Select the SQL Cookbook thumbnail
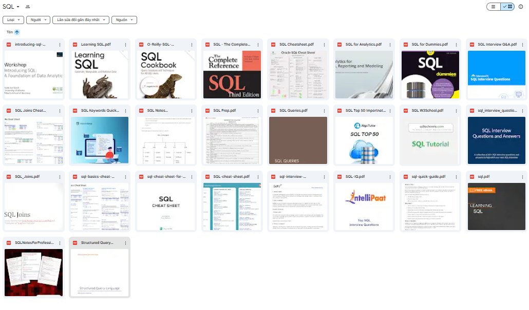This screenshot has width=529, height=310. pyautogui.click(x=166, y=75)
